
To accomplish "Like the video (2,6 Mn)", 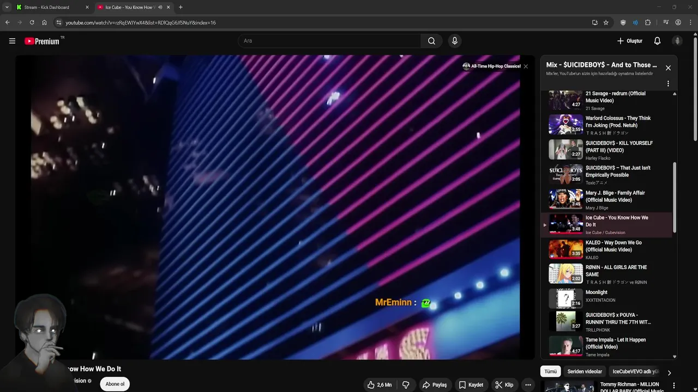I will (380, 385).
